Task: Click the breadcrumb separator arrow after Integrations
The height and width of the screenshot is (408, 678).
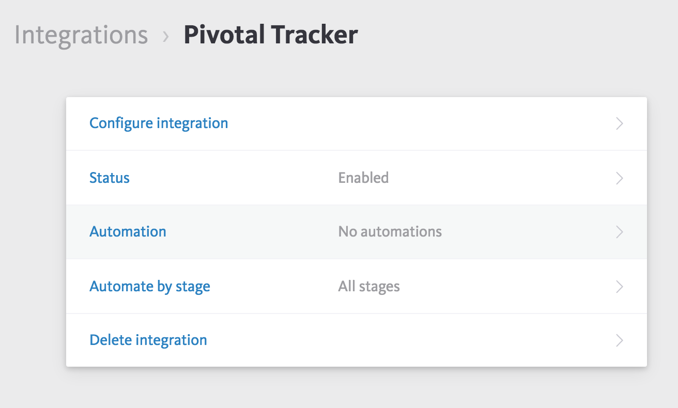Action: tap(166, 36)
